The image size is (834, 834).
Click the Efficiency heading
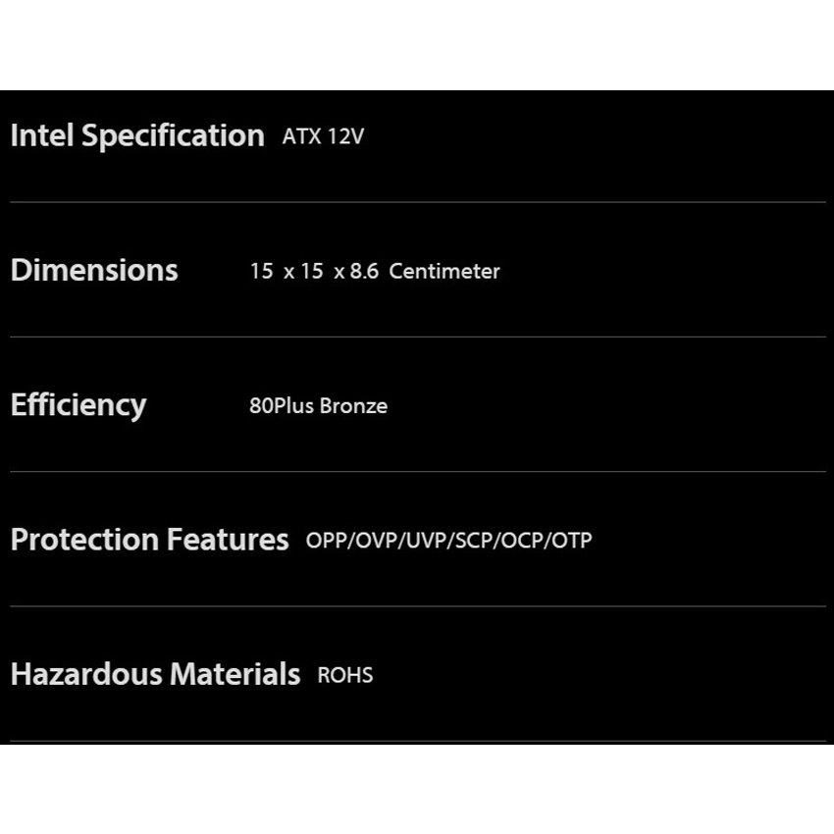pyautogui.click(x=78, y=404)
